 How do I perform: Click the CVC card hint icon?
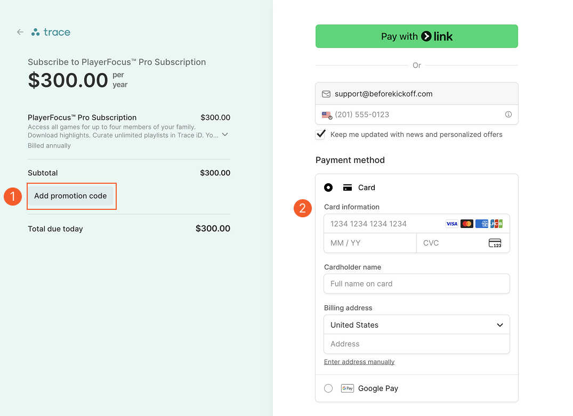click(x=495, y=243)
